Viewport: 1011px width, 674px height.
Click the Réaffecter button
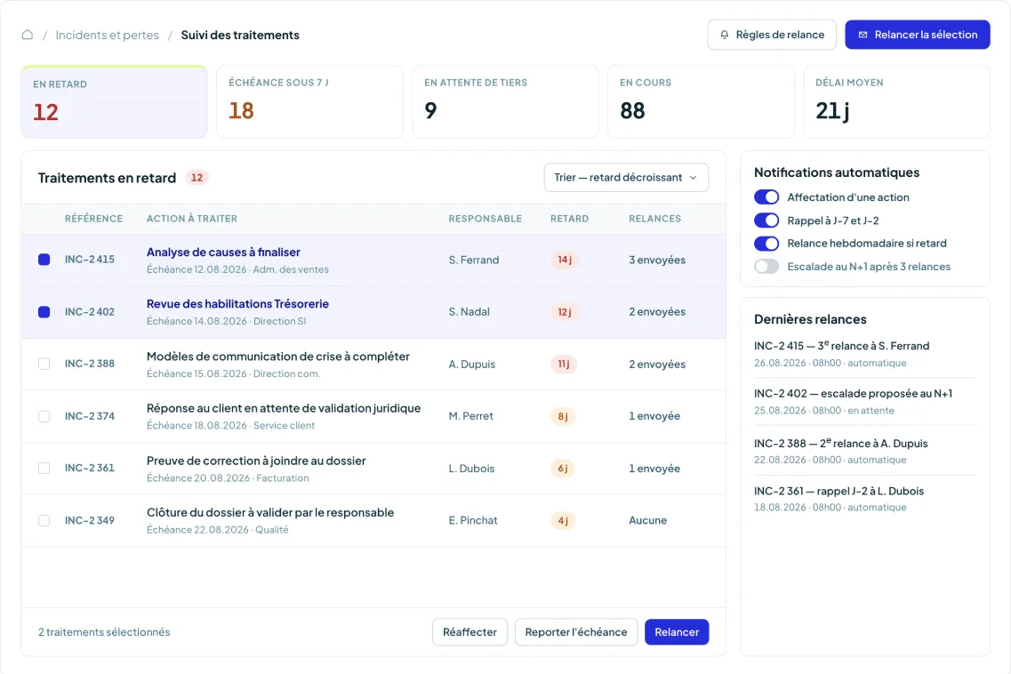coord(469,632)
